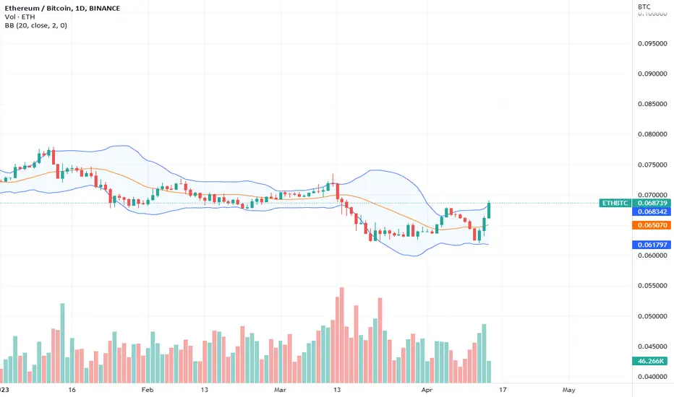Click the Feb date on time axis
Viewport: 674px width, 397px height.
148,390
